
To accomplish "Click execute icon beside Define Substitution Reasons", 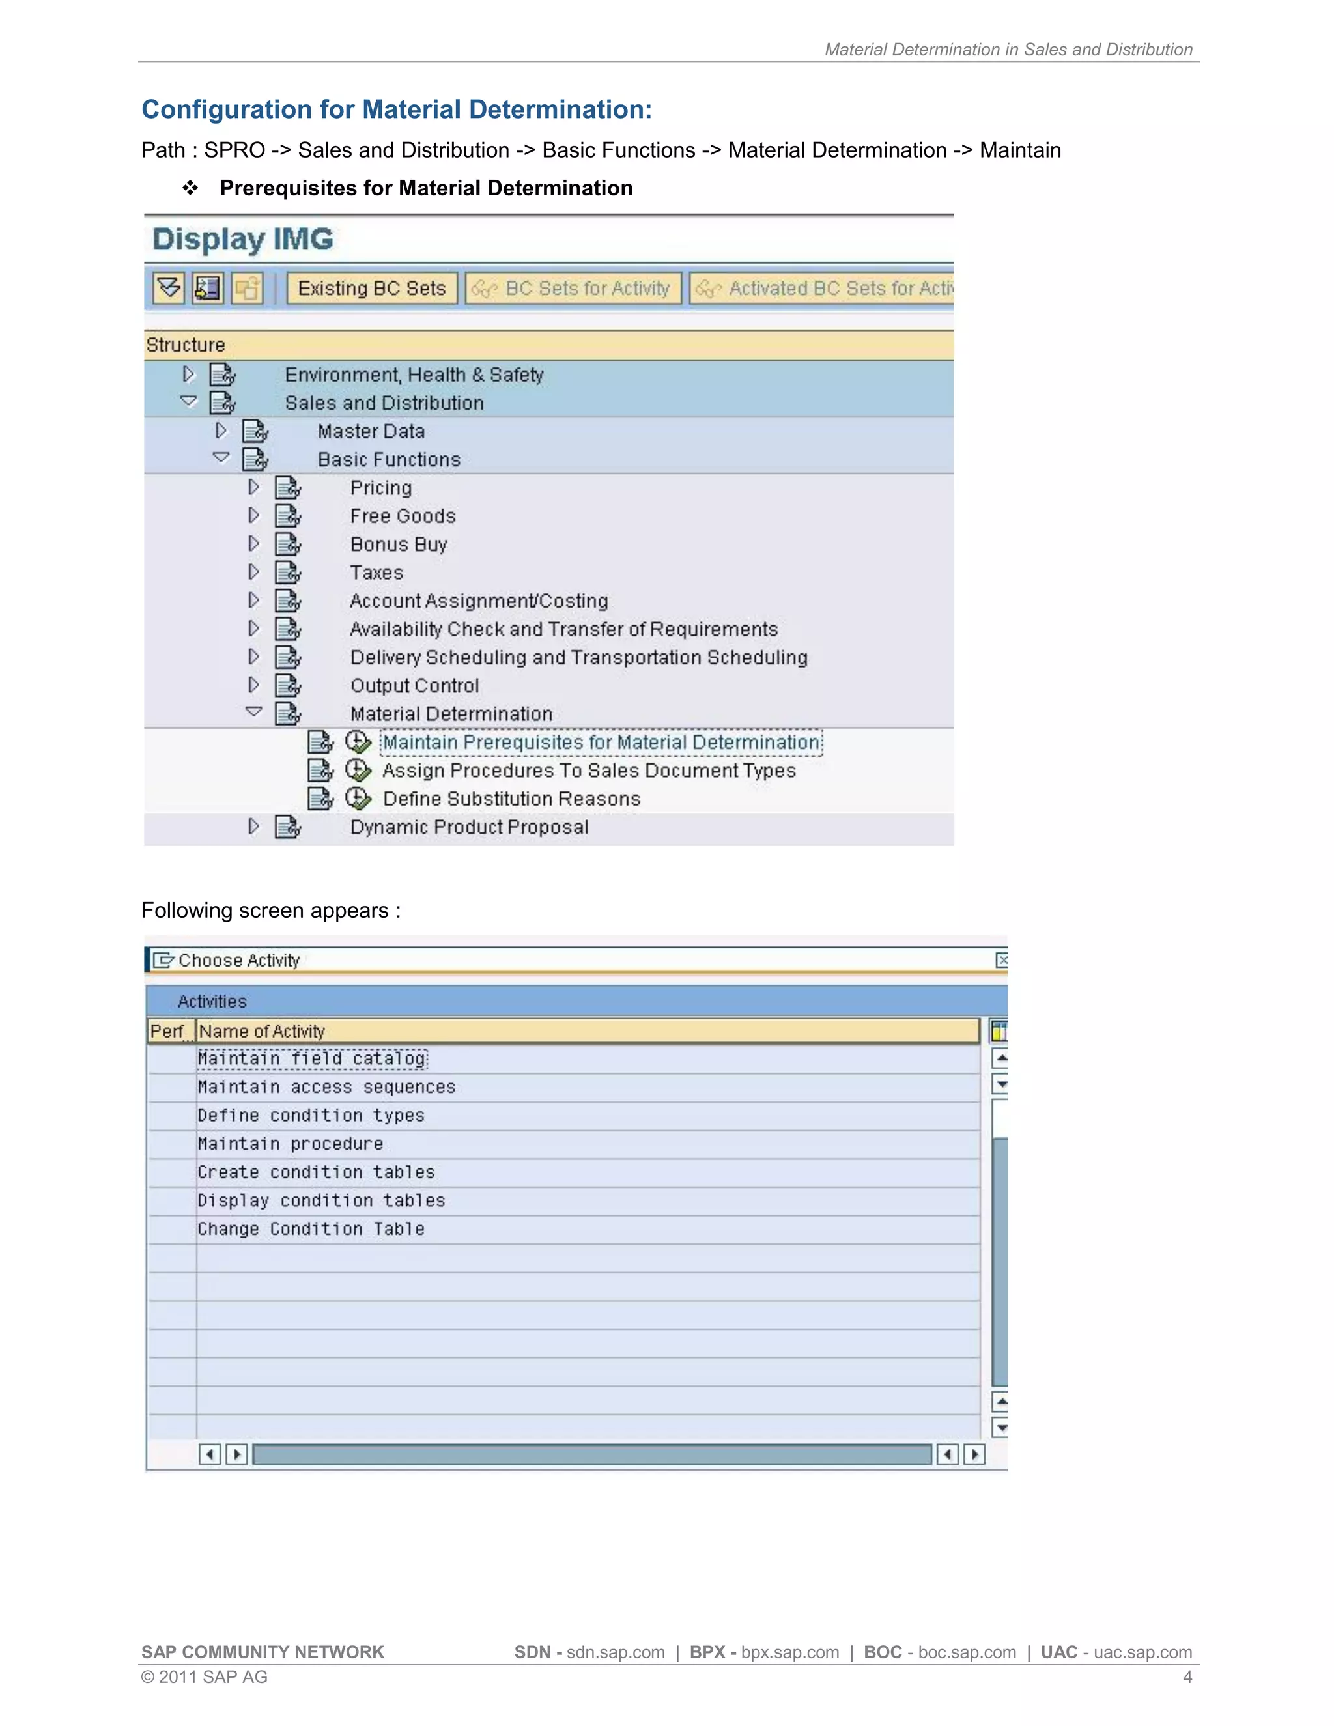I will tap(358, 799).
